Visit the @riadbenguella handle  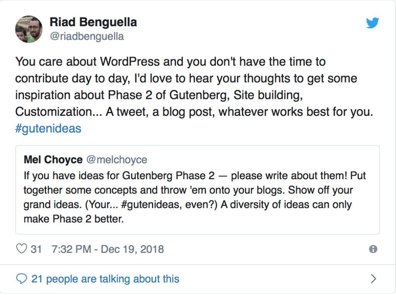[x=87, y=37]
